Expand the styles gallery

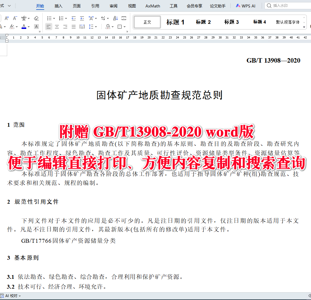click(x=304, y=27)
